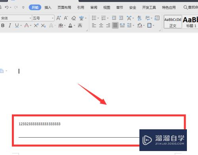Select the 开发工具 tab

(149, 8)
